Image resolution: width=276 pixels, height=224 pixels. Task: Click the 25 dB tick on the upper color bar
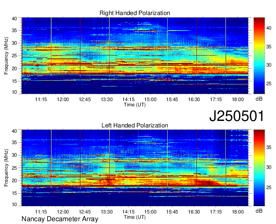pyautogui.click(x=269, y=84)
